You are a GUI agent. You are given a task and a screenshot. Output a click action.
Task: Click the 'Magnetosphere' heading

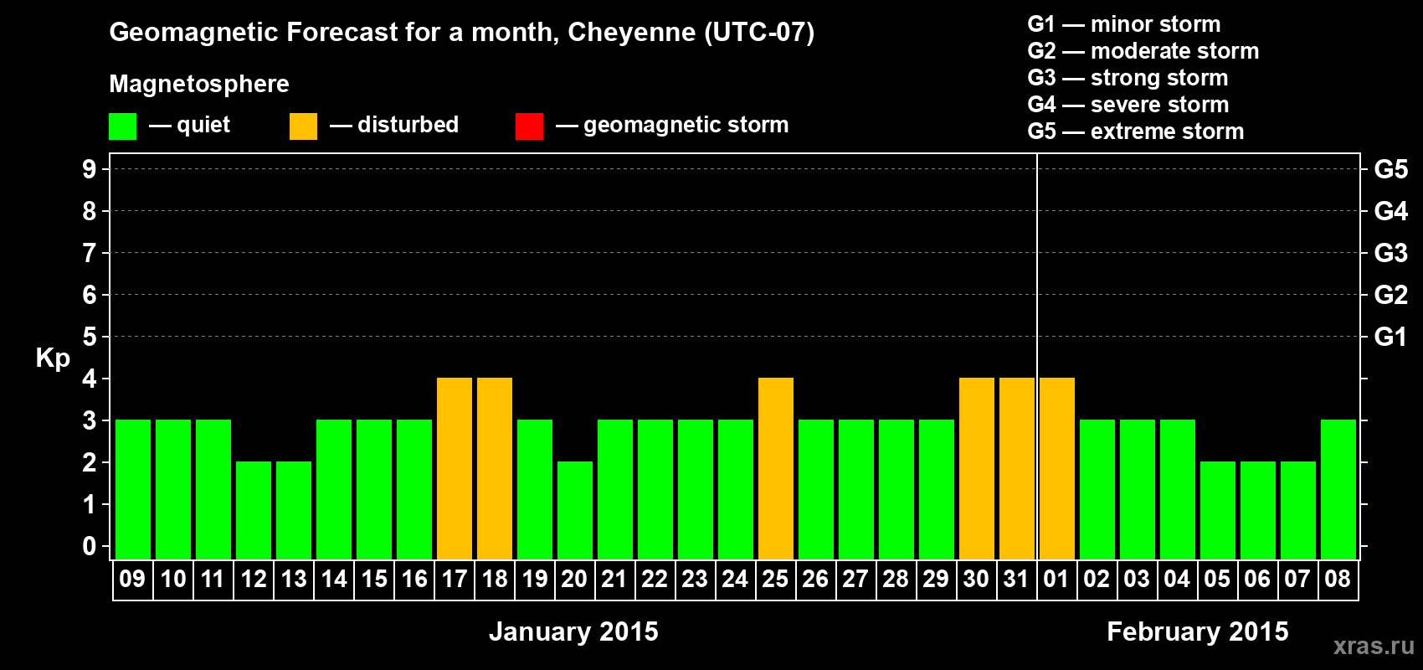(199, 84)
